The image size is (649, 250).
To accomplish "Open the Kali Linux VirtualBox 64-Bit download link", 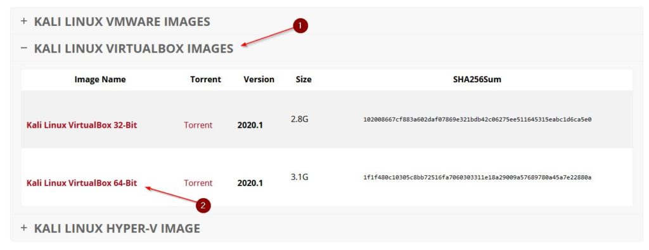I will coord(82,183).
